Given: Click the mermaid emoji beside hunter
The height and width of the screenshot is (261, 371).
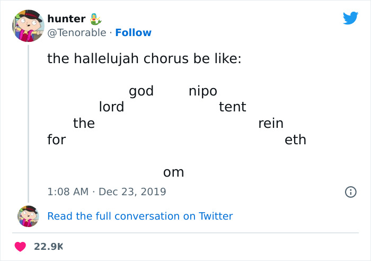Looking at the screenshot, I should 95,19.
